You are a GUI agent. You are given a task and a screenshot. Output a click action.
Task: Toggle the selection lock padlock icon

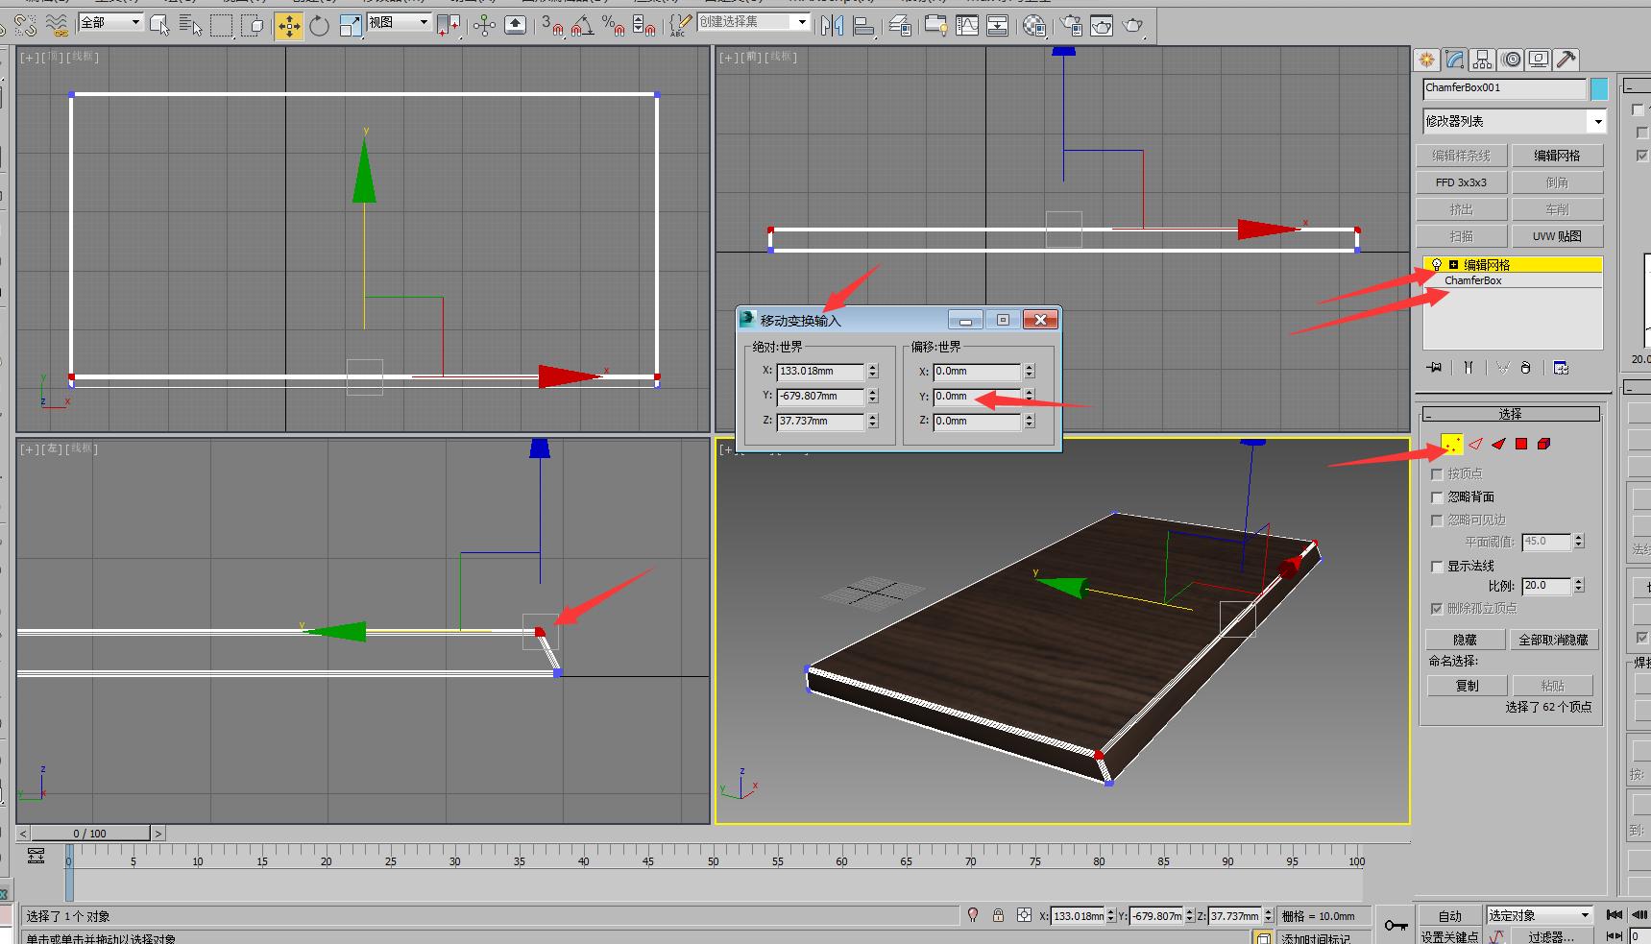click(x=999, y=915)
